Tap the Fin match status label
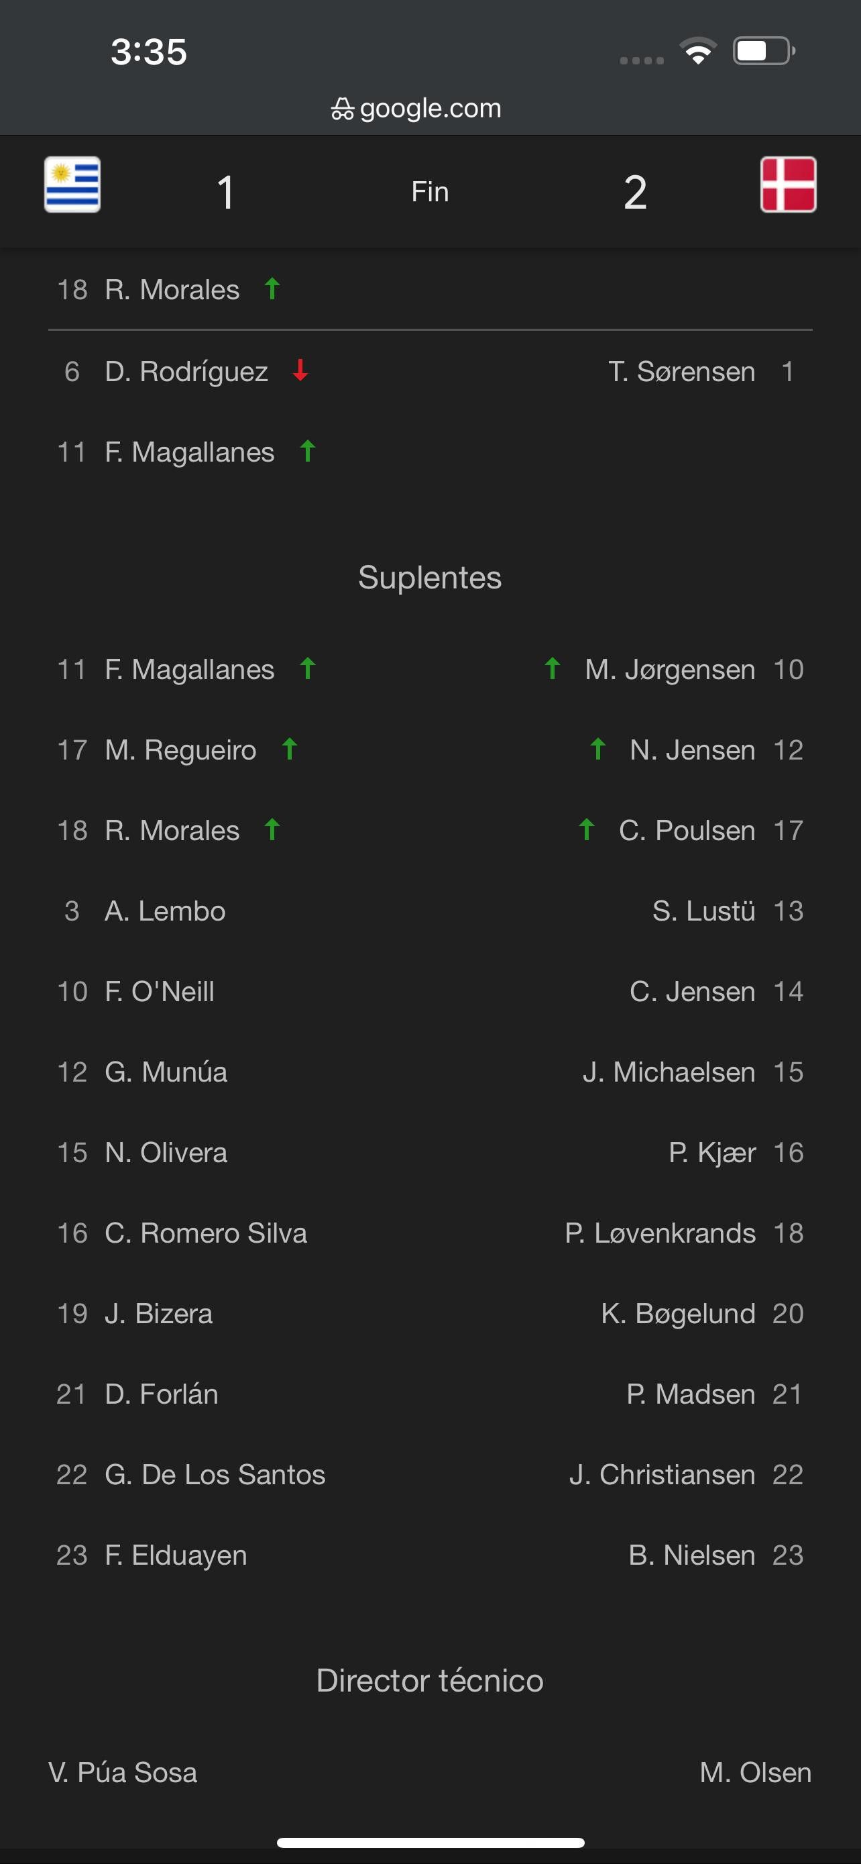Image resolution: width=861 pixels, height=1864 pixels. (x=430, y=192)
